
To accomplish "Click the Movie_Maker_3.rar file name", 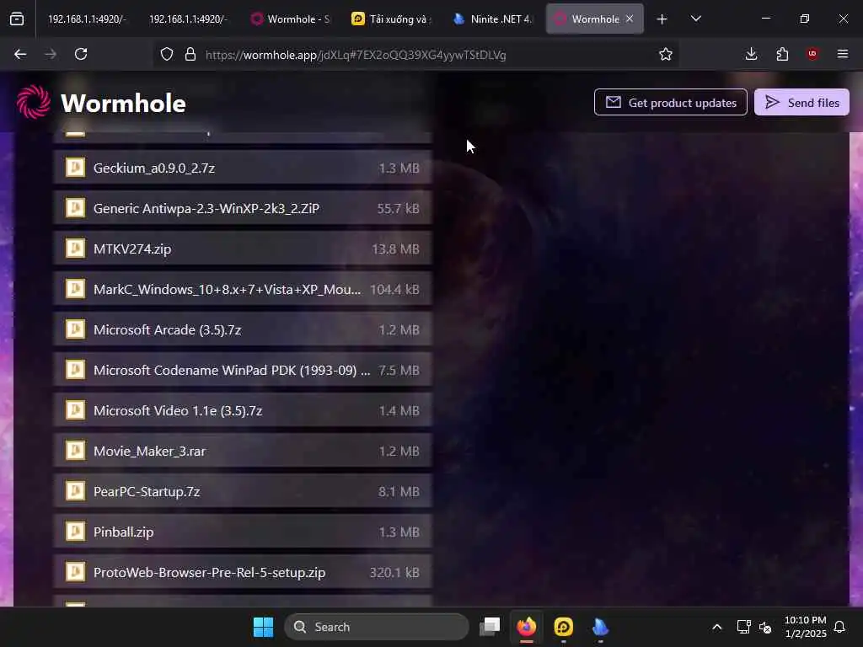I will (x=149, y=452).
